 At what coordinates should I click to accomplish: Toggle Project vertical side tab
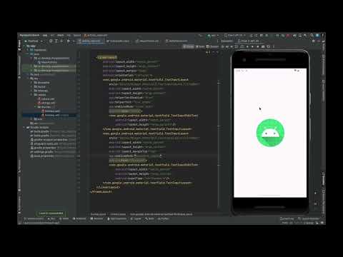point(19,45)
